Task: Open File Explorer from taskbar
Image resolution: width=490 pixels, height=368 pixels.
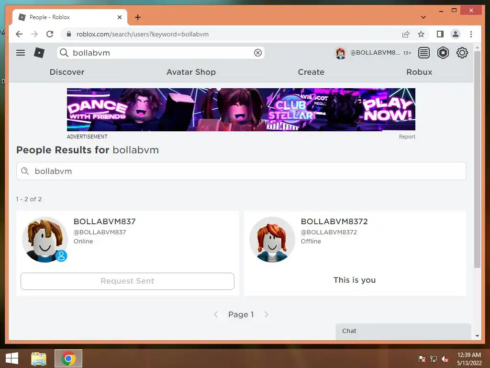Action: coord(39,358)
